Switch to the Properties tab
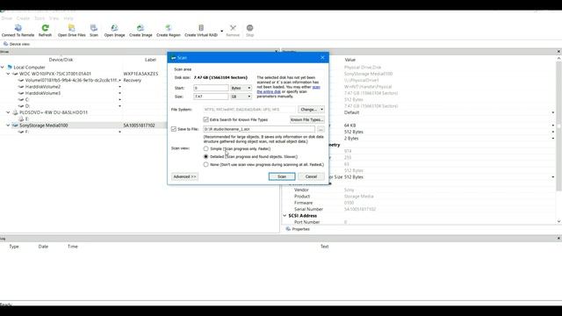Image resolution: width=562 pixels, height=316 pixels. click(298, 229)
